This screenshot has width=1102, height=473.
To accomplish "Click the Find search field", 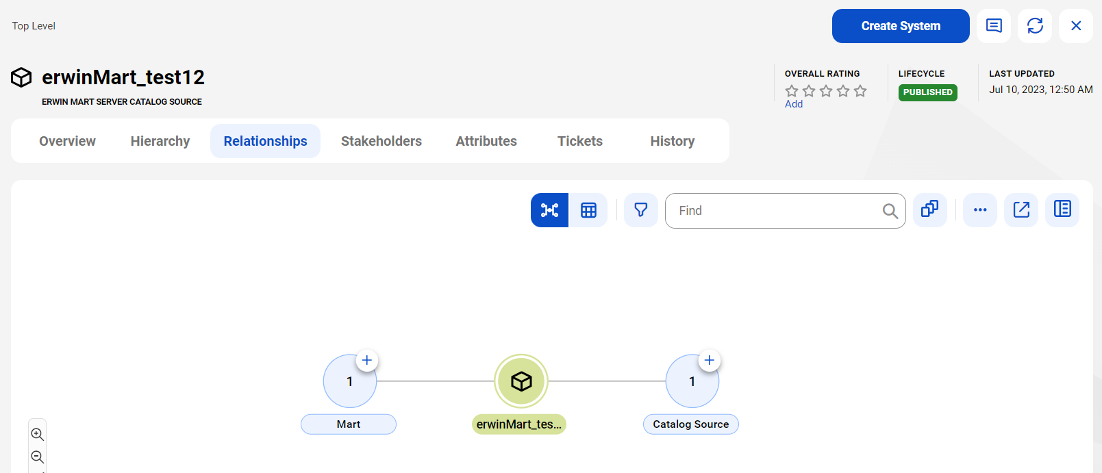I will click(x=785, y=211).
